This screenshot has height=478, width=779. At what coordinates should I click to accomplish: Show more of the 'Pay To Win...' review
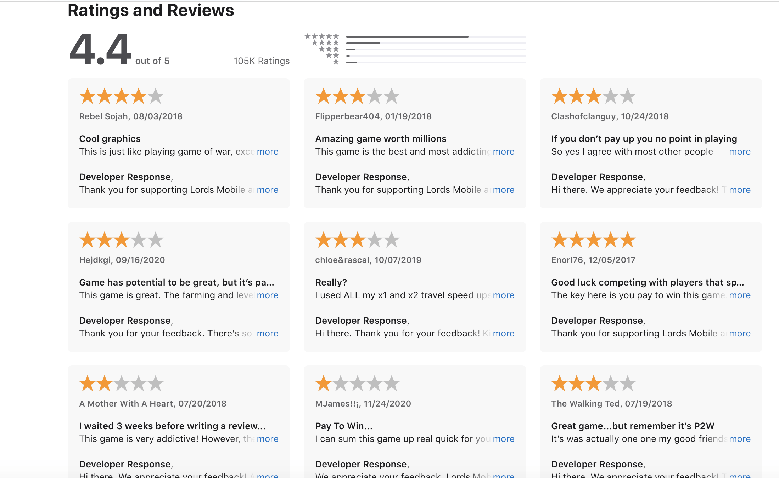pos(504,439)
